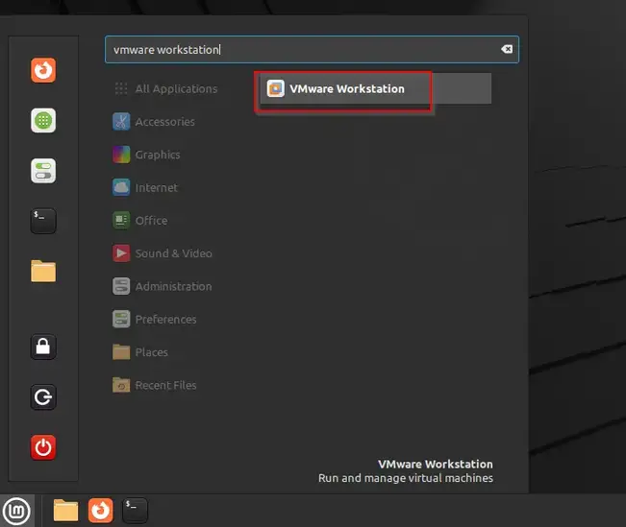
Task: Click the Linux Mint menu button
Action: [16, 511]
